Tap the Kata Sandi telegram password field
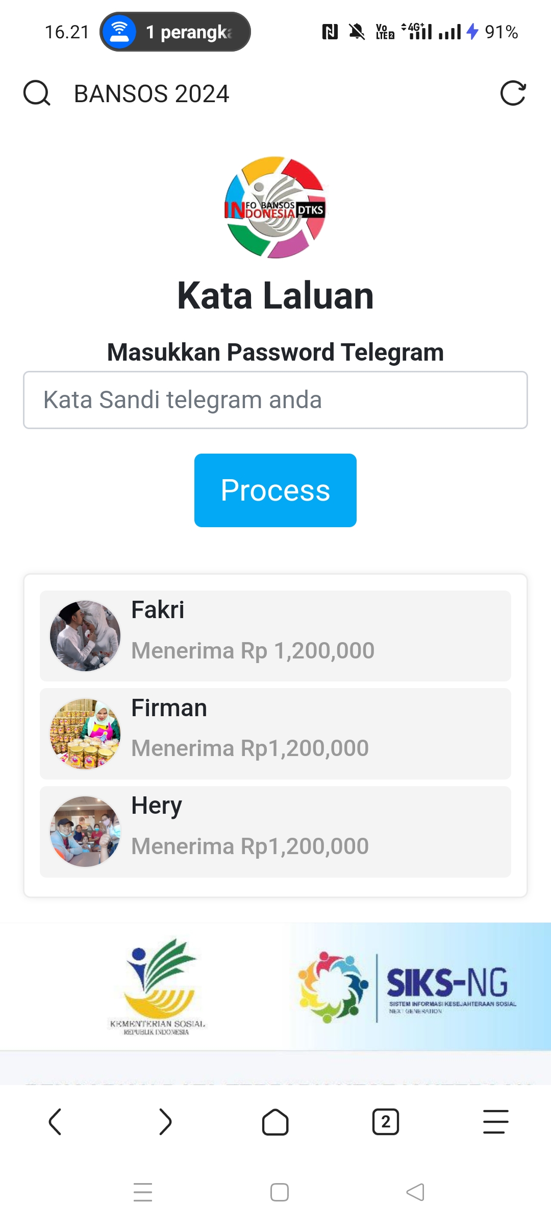The width and height of the screenshot is (551, 1226). pos(275,399)
